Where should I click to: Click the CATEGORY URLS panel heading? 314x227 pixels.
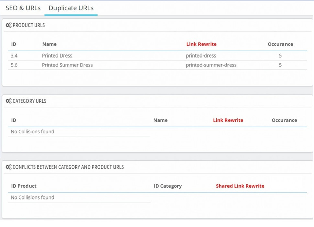[x=30, y=101]
